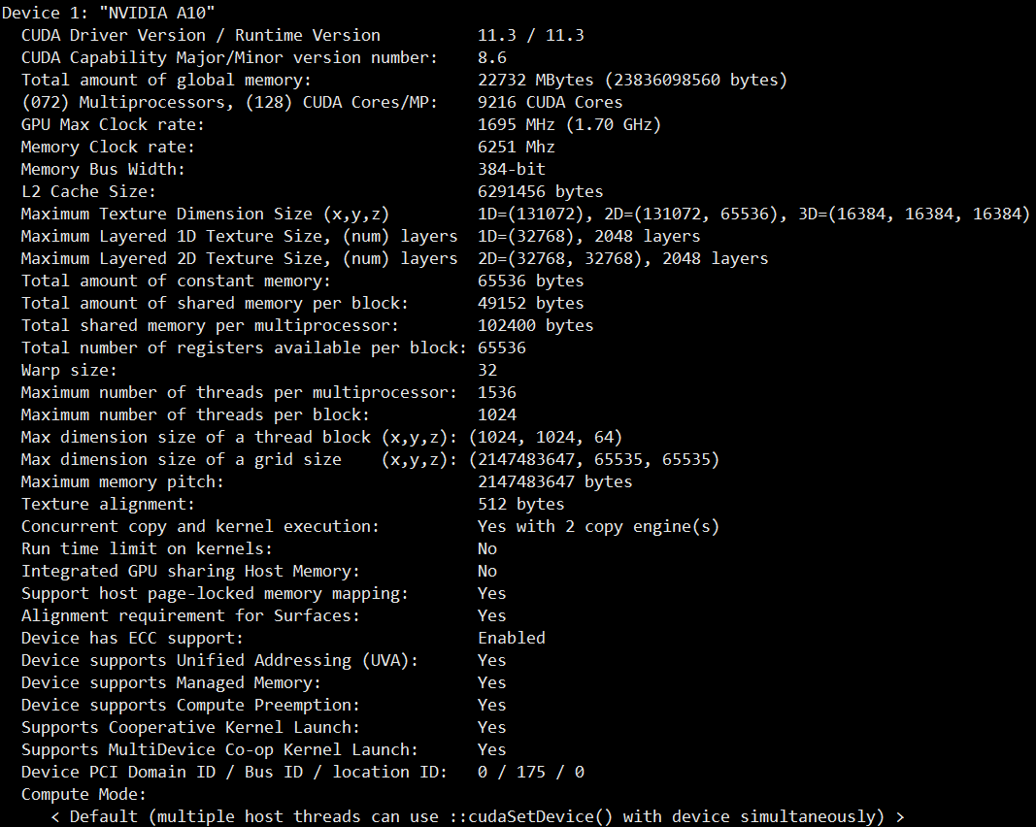Click the PCI location value 0 / 175 / 0

[530, 772]
